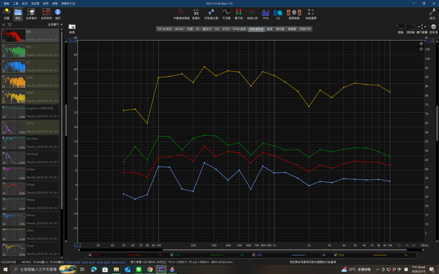Viewport: 439px width, 274px height.
Task: Switch to the waterfall tab
Action: click(x=280, y=29)
